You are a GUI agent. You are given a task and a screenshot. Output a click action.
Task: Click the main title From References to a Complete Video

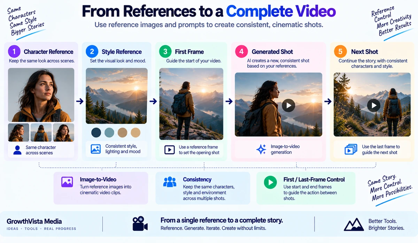coord(209,11)
